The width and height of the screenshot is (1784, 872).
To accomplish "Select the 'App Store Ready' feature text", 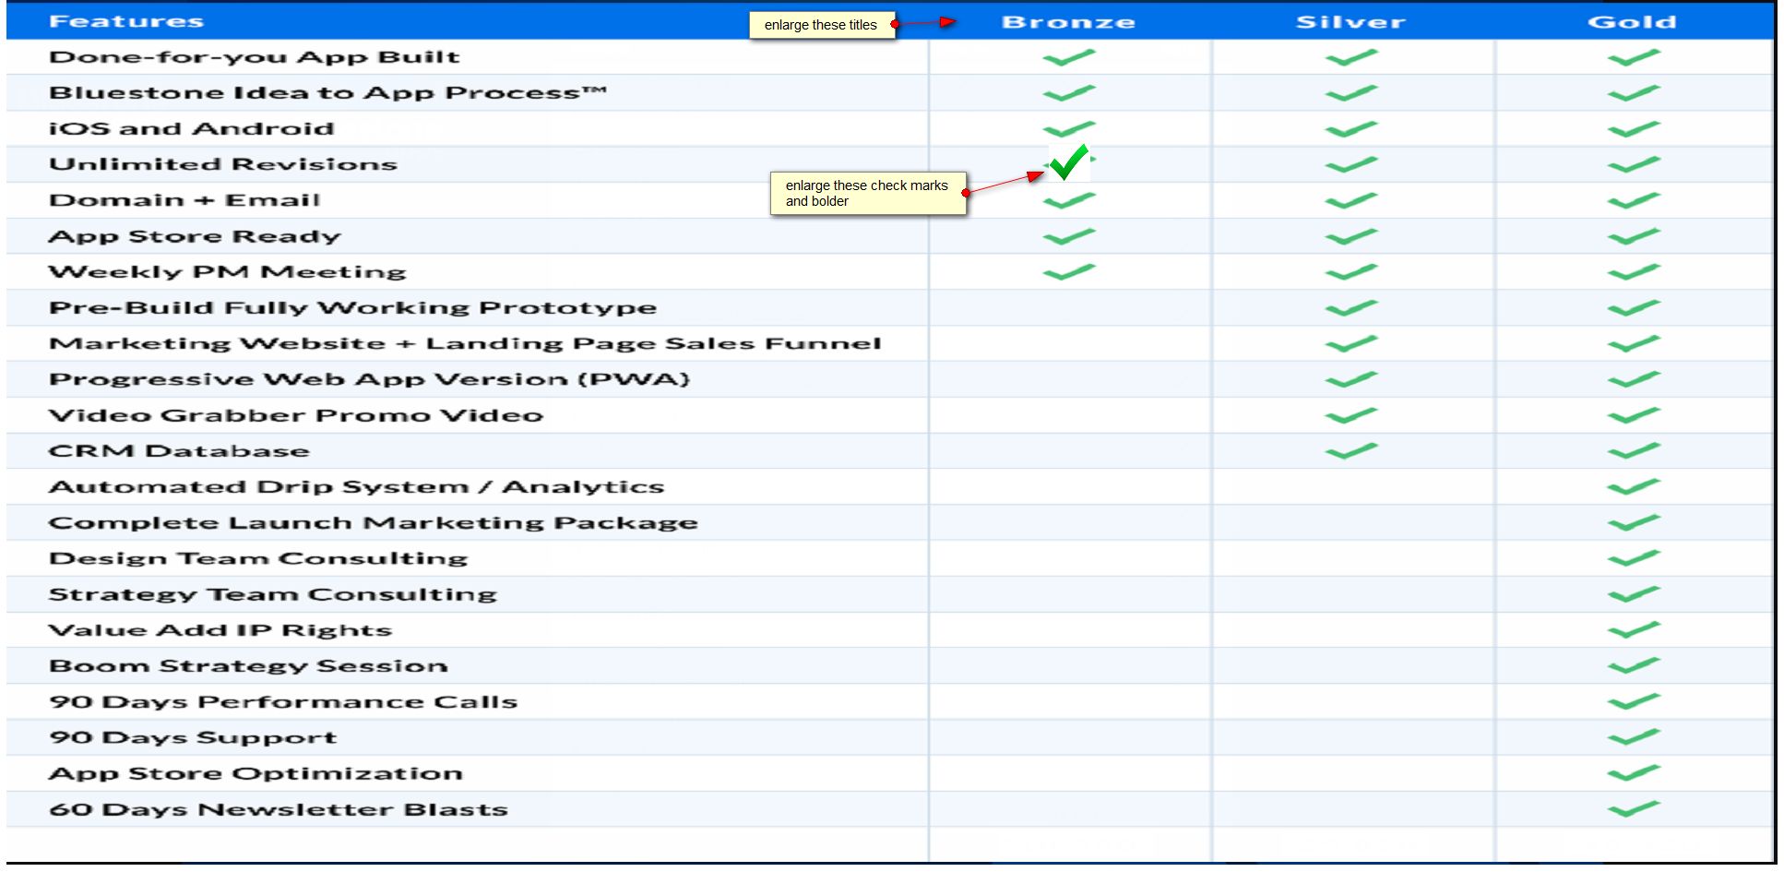I will (195, 237).
